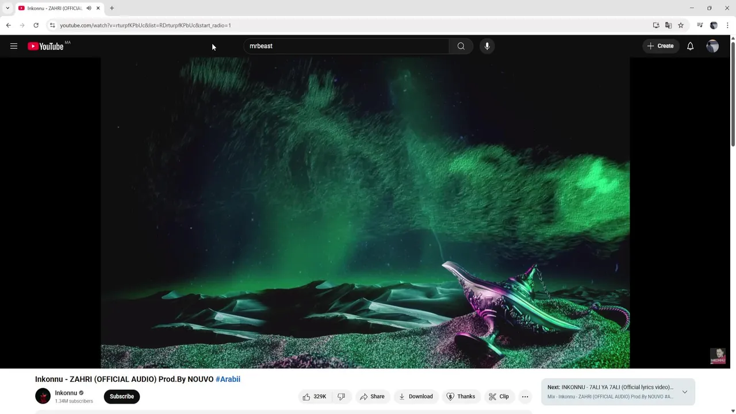This screenshot has height=414, width=736.
Task: Mute the tab via speaker icon
Action: click(x=89, y=8)
